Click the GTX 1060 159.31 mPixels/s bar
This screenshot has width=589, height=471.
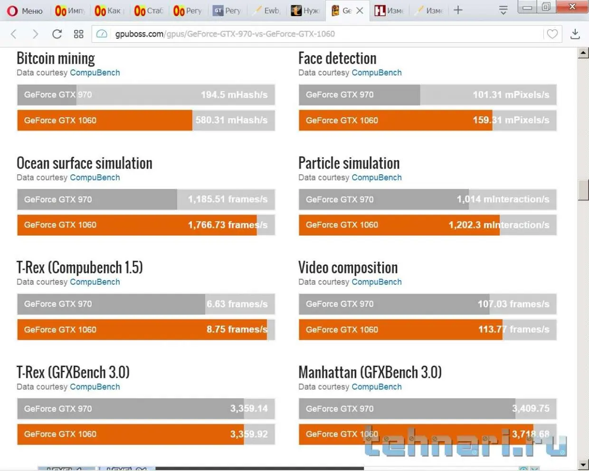[427, 120]
